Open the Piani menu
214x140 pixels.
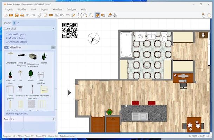(34, 9)
